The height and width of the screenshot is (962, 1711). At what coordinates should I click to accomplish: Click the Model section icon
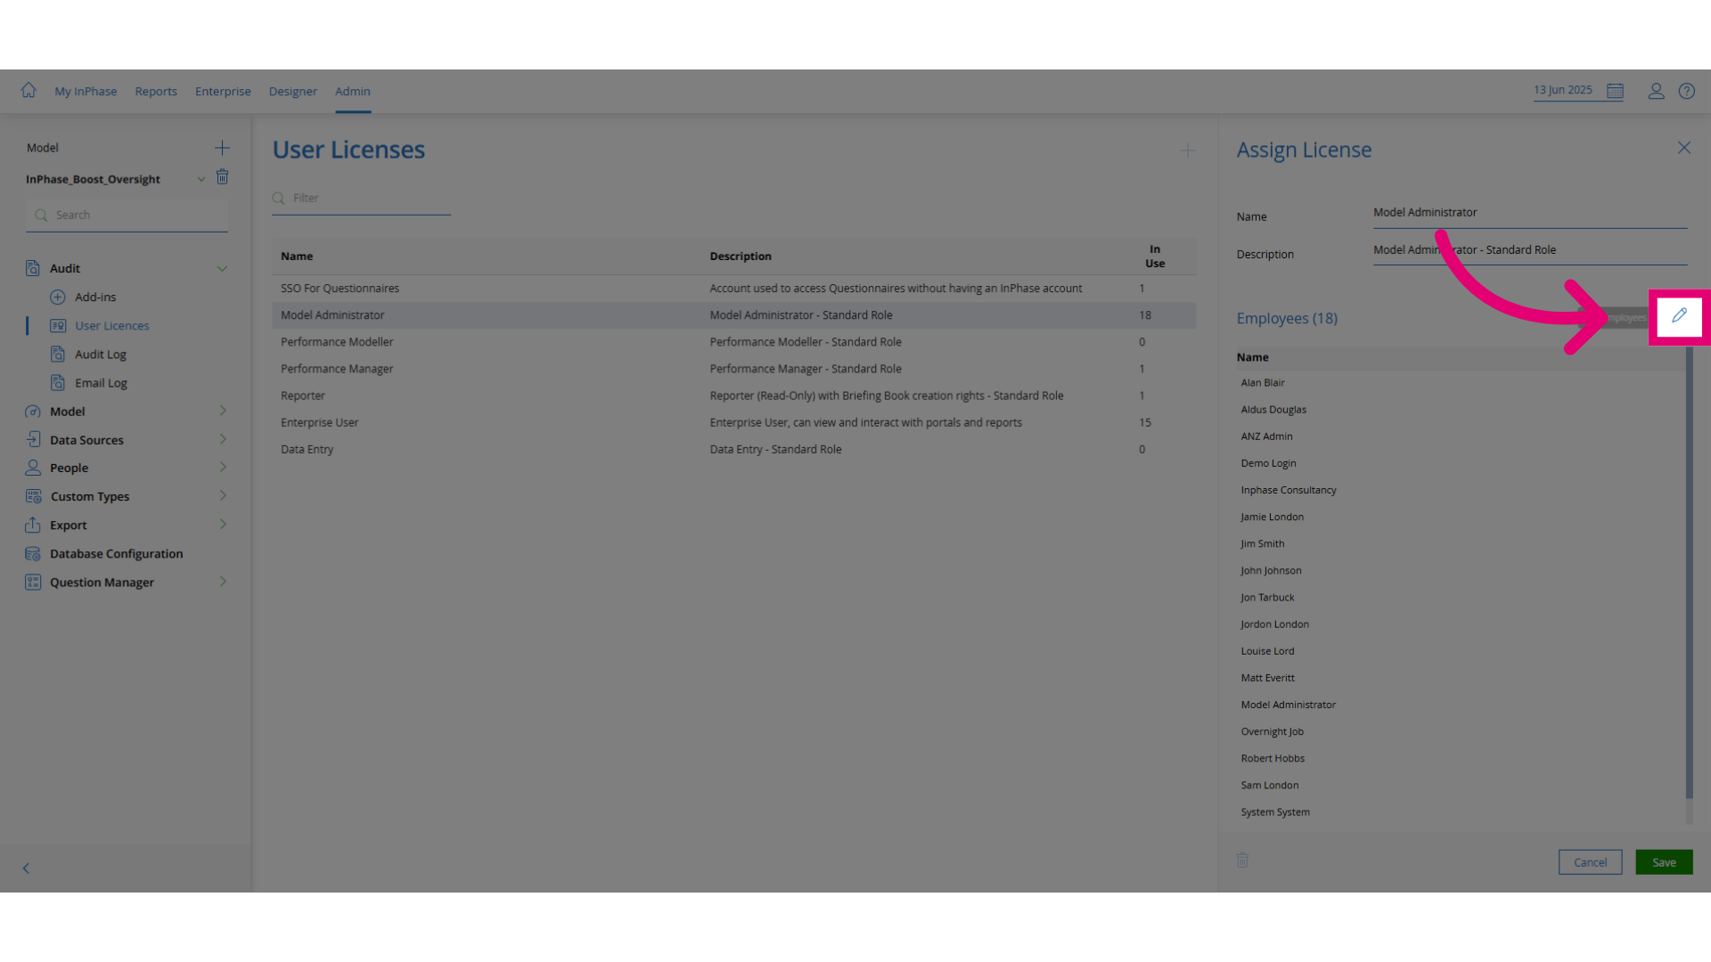pyautogui.click(x=33, y=412)
